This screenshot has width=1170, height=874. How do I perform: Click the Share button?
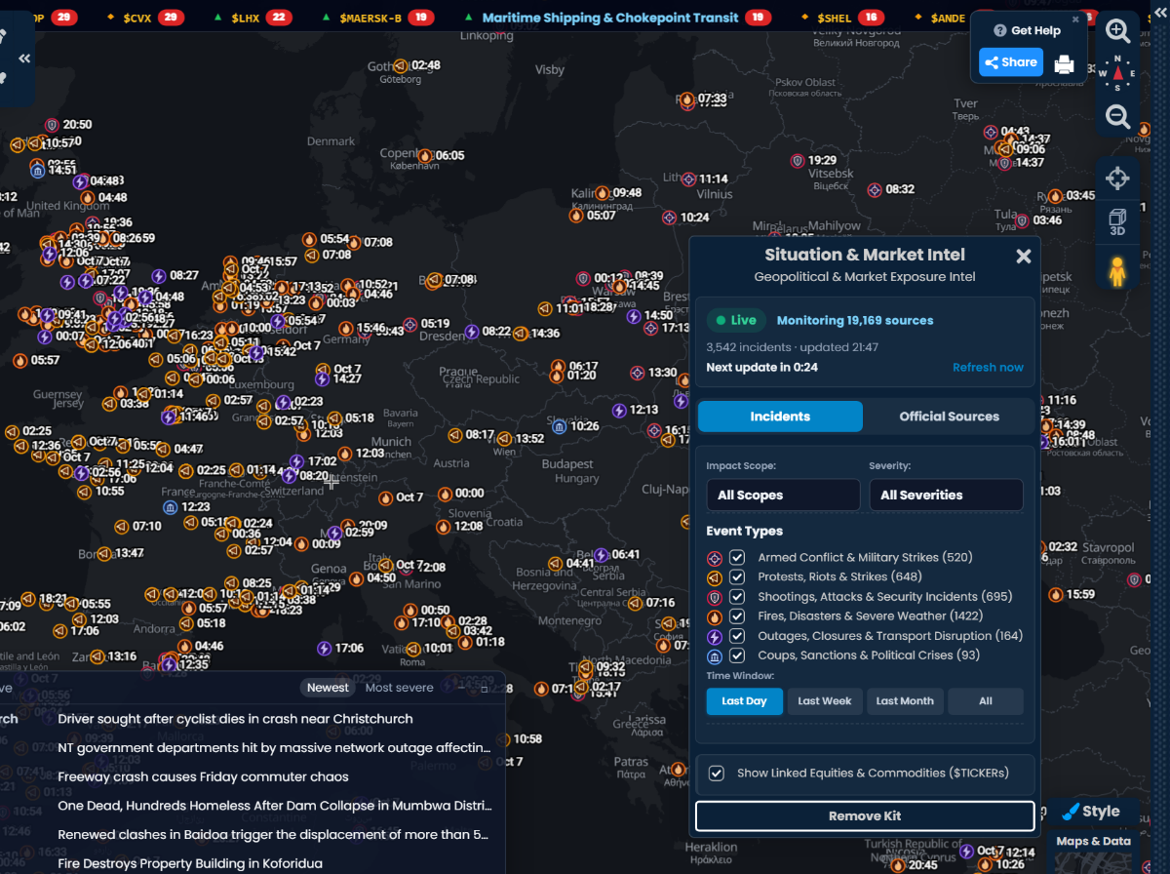pos(1011,62)
